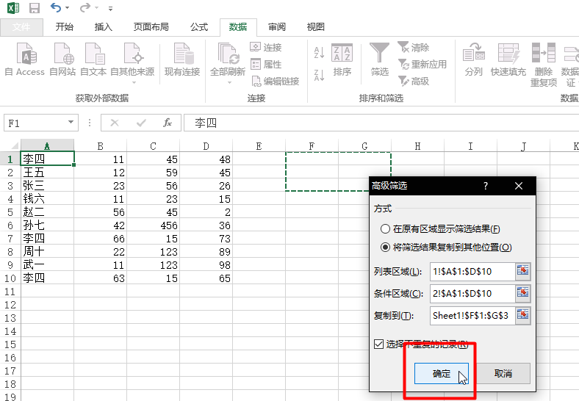Click the Save icon in quick access toolbar
The width and height of the screenshot is (579, 401).
pos(35,8)
